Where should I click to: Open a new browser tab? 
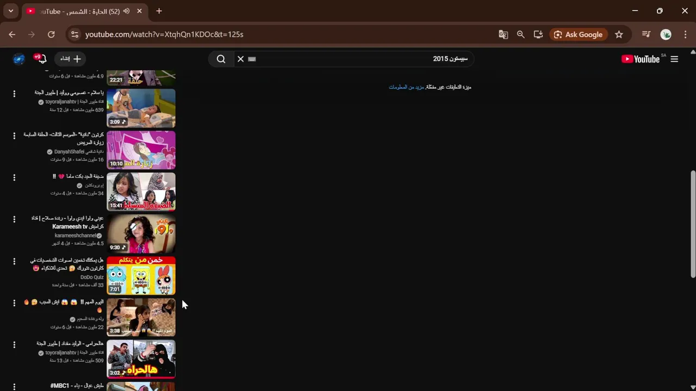pos(159,11)
